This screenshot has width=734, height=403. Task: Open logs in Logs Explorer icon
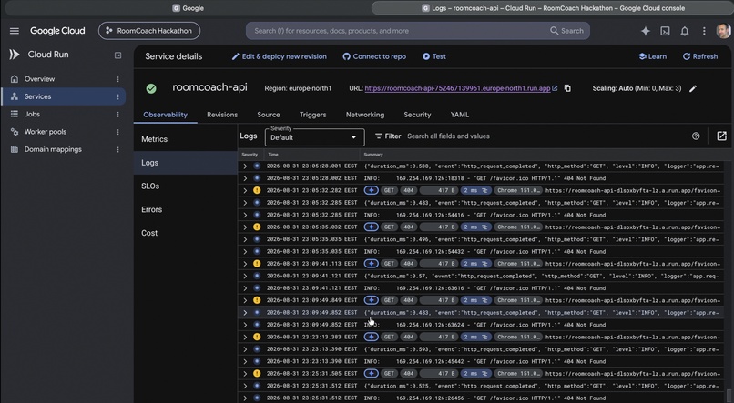click(721, 136)
